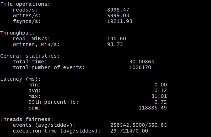Select events count 1026170

140,68
